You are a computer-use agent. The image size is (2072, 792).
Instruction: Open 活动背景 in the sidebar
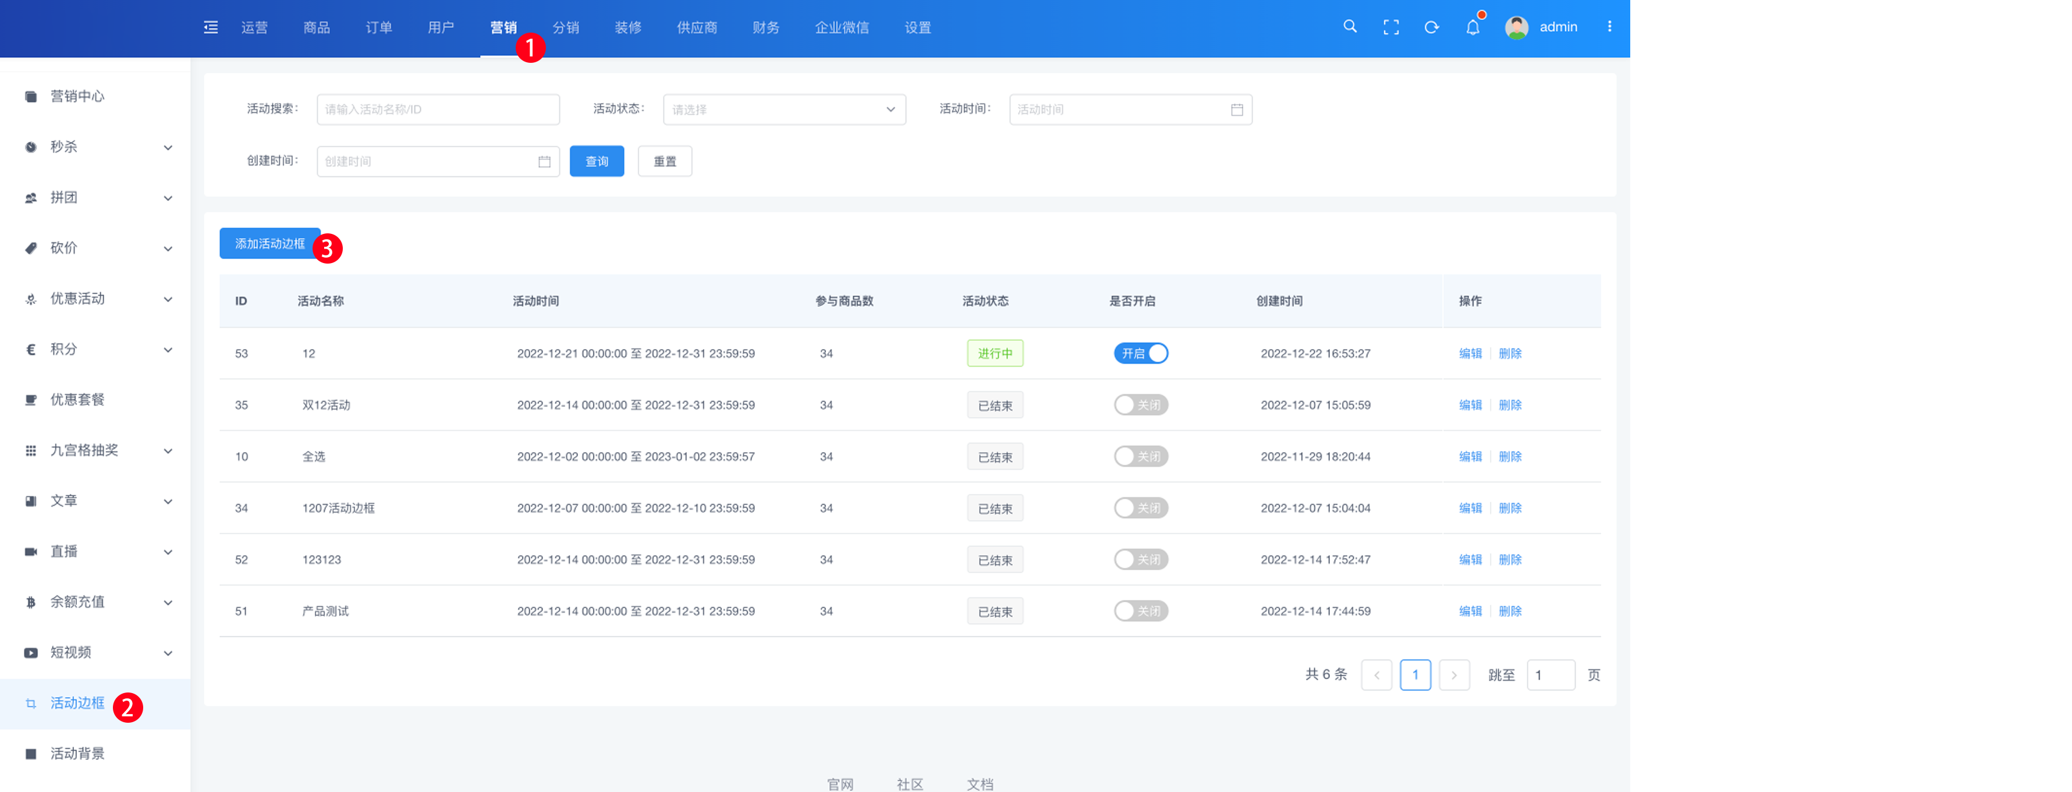click(77, 754)
